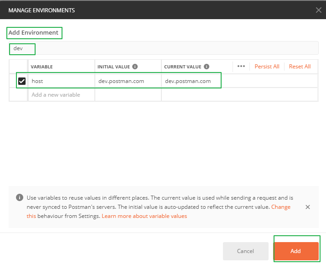The width and height of the screenshot is (326, 269).
Task: Click the info icon in the banner
Action: (20, 198)
